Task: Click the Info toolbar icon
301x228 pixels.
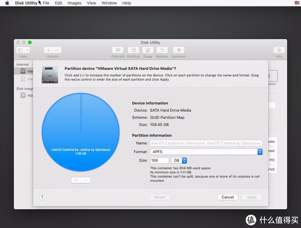Action: [279, 50]
